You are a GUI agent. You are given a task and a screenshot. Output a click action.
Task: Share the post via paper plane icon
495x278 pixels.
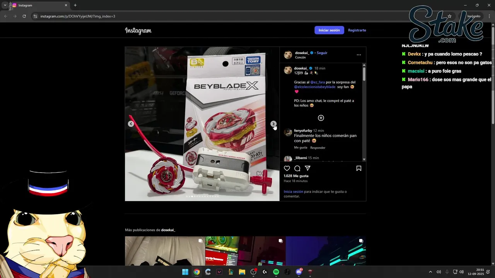pos(307,168)
